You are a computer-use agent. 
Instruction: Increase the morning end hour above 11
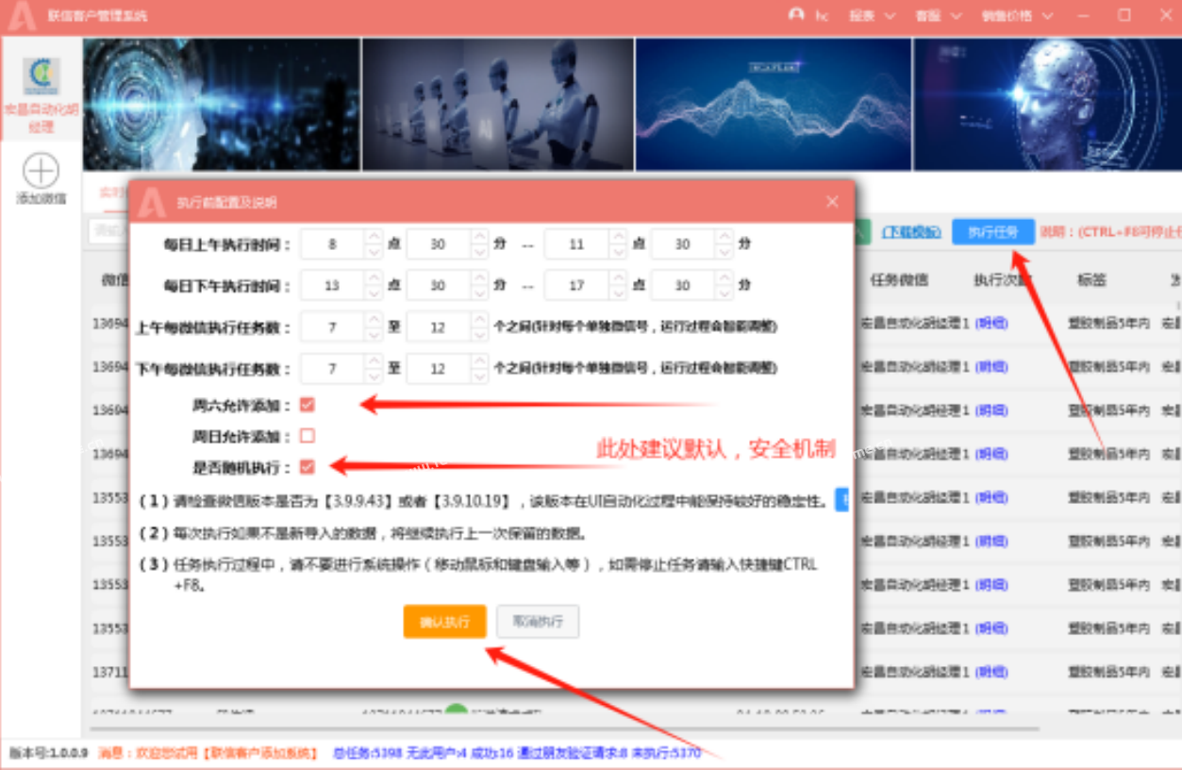tap(618, 237)
